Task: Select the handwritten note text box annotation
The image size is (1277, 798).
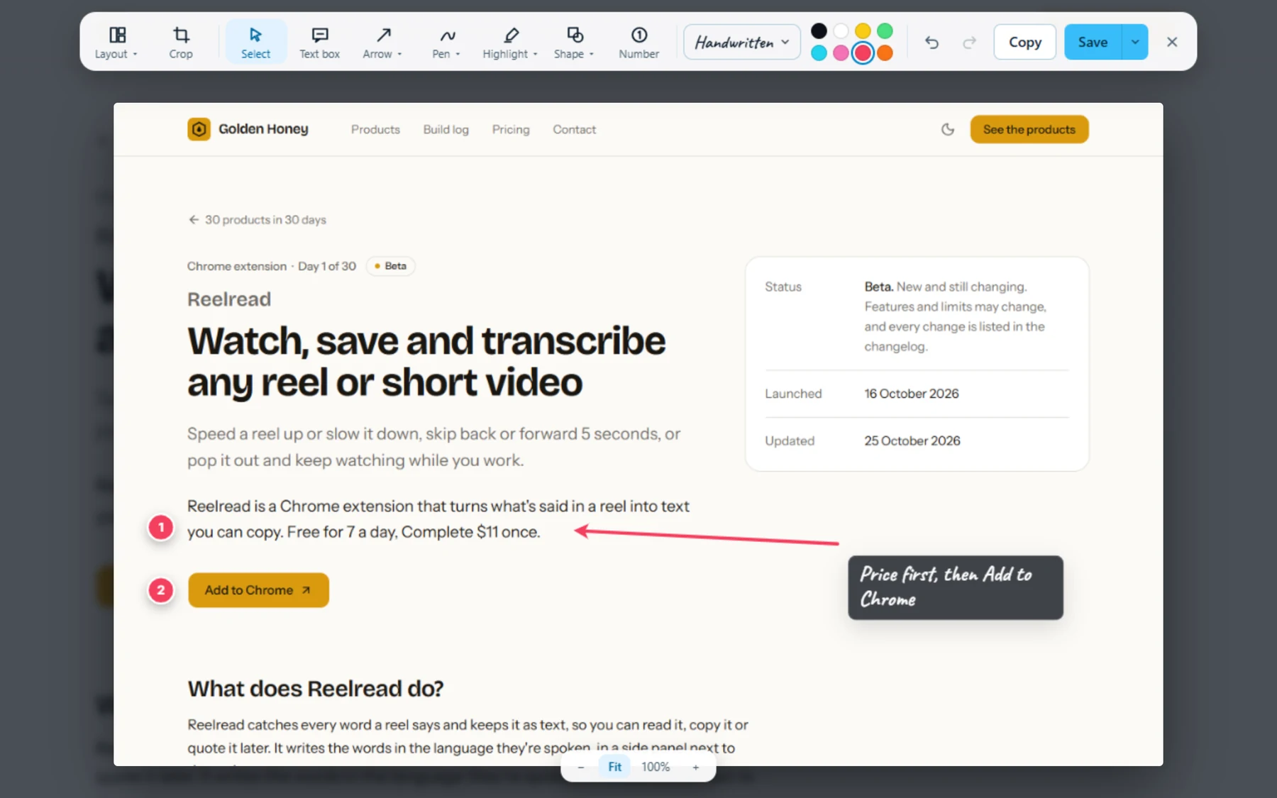Action: tap(955, 587)
